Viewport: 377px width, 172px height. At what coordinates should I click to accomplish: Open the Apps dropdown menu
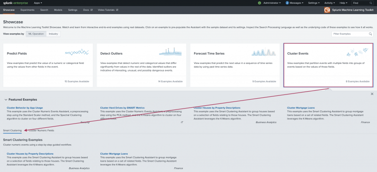(x=38, y=3)
